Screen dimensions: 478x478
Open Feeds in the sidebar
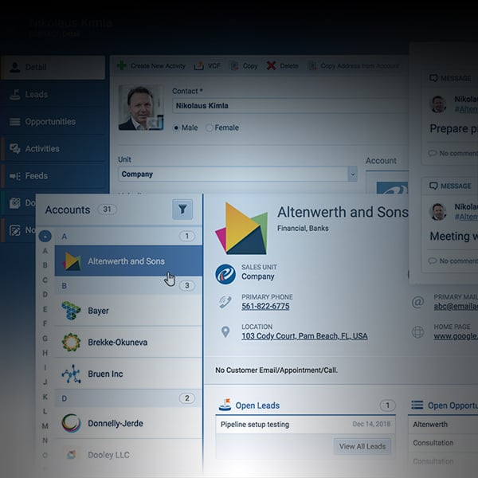[53, 176]
